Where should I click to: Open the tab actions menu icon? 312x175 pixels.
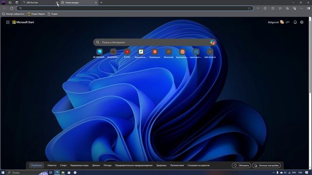coord(17,2)
